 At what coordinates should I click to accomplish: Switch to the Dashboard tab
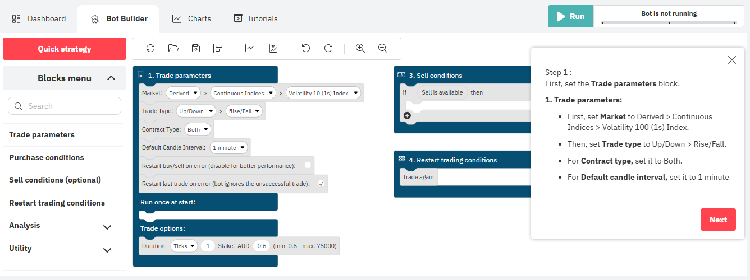(x=39, y=18)
